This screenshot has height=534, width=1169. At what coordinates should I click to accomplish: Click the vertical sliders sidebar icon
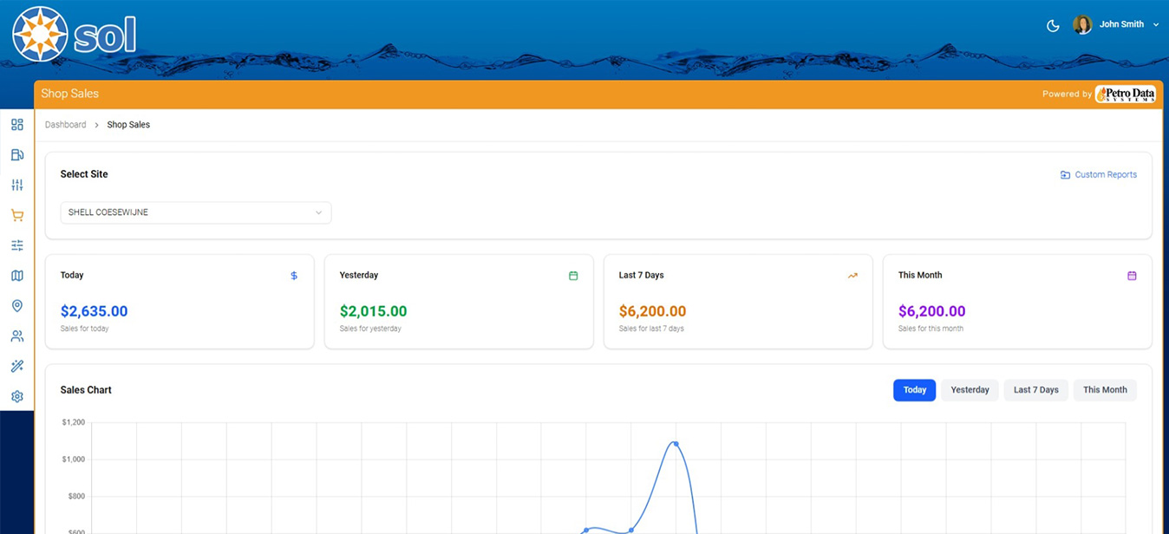pyautogui.click(x=16, y=186)
